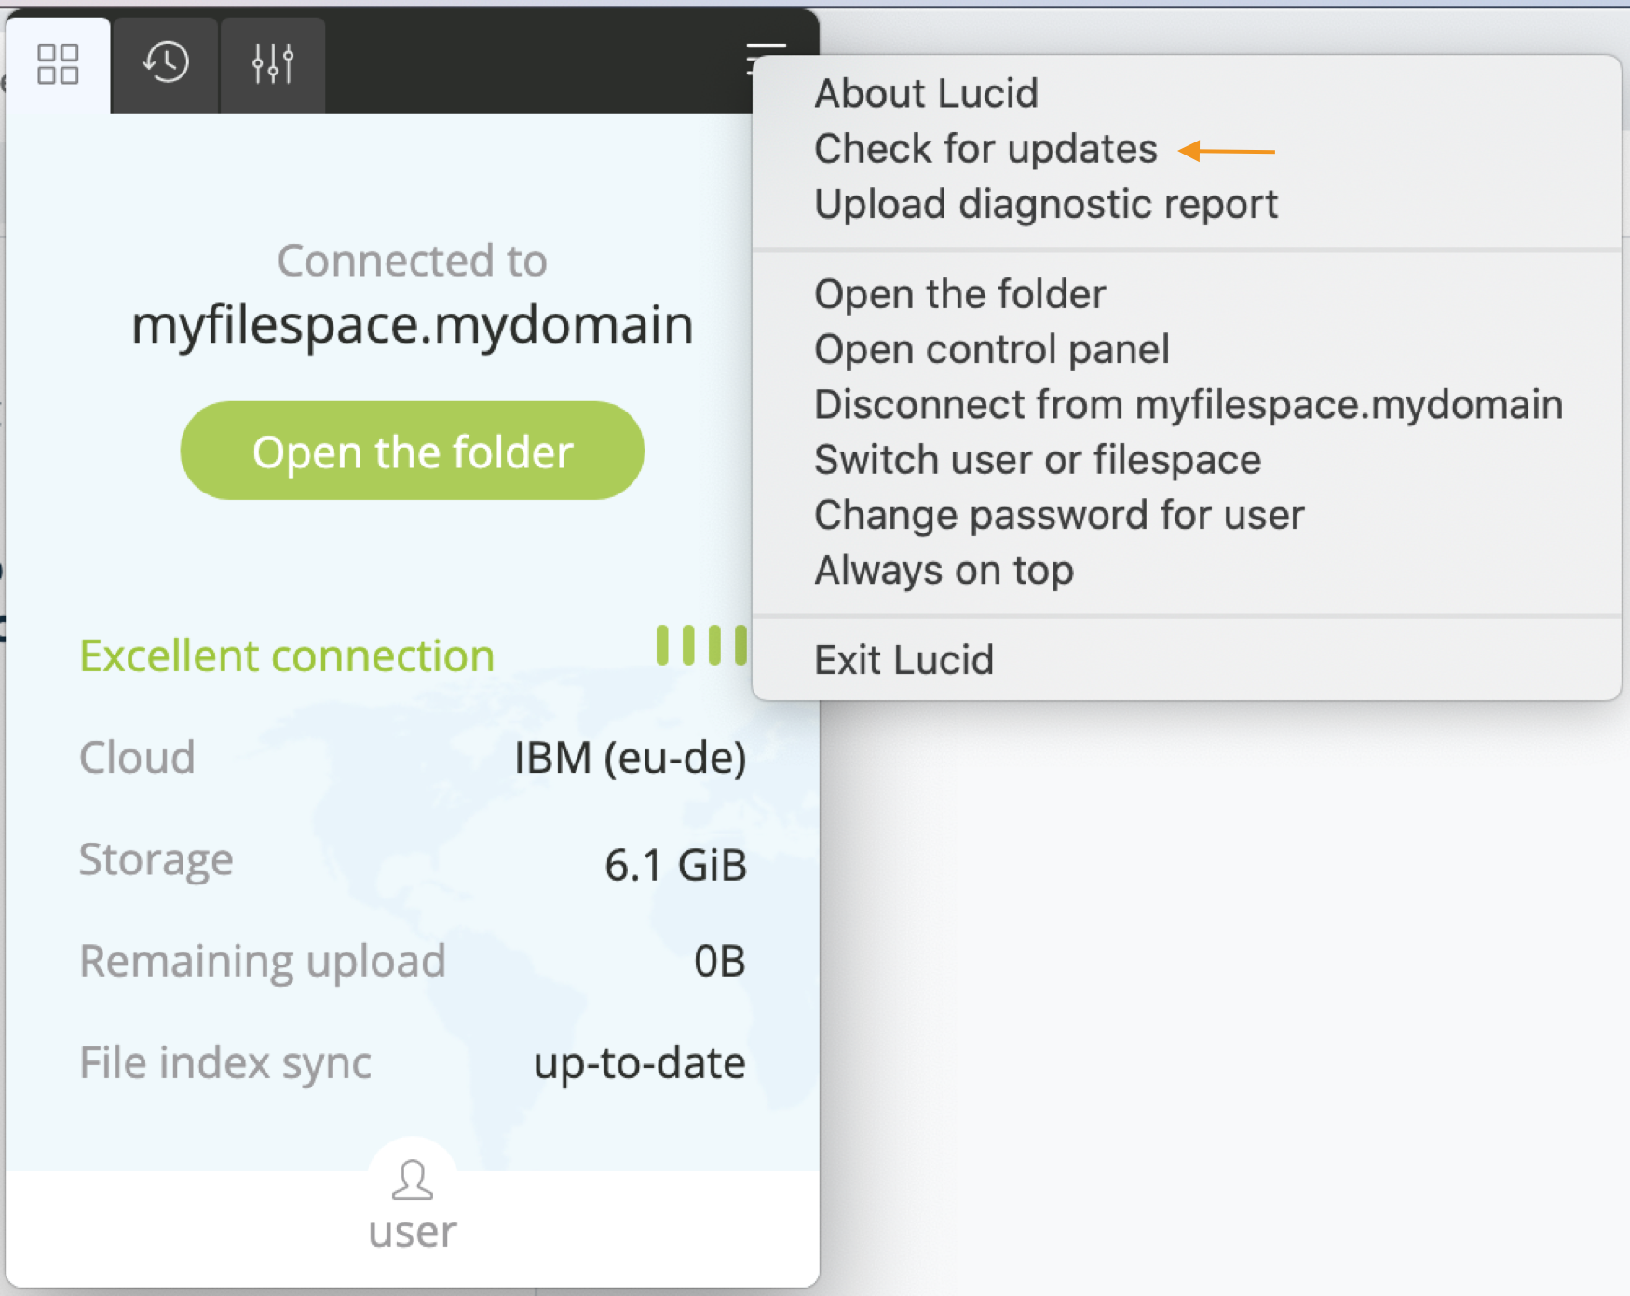Image resolution: width=1630 pixels, height=1296 pixels.
Task: Select Switch user or filespace
Action: (1038, 460)
